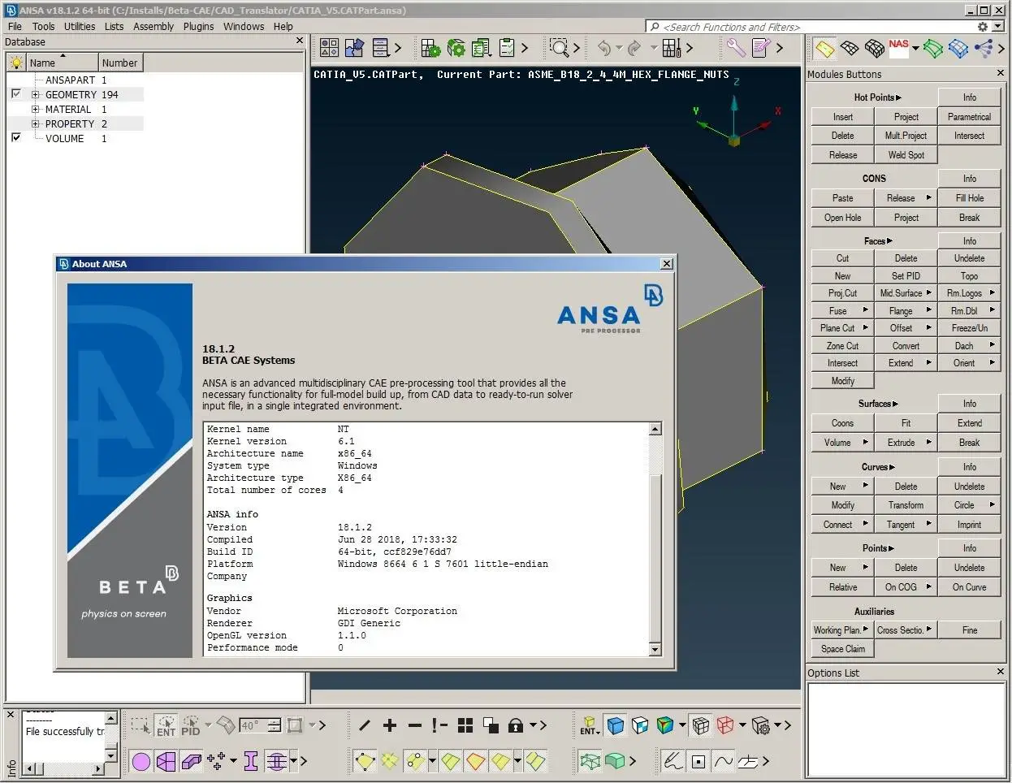The image size is (1012, 783).
Task: Click the About ANSA info scrollbar down arrow
Action: click(655, 650)
